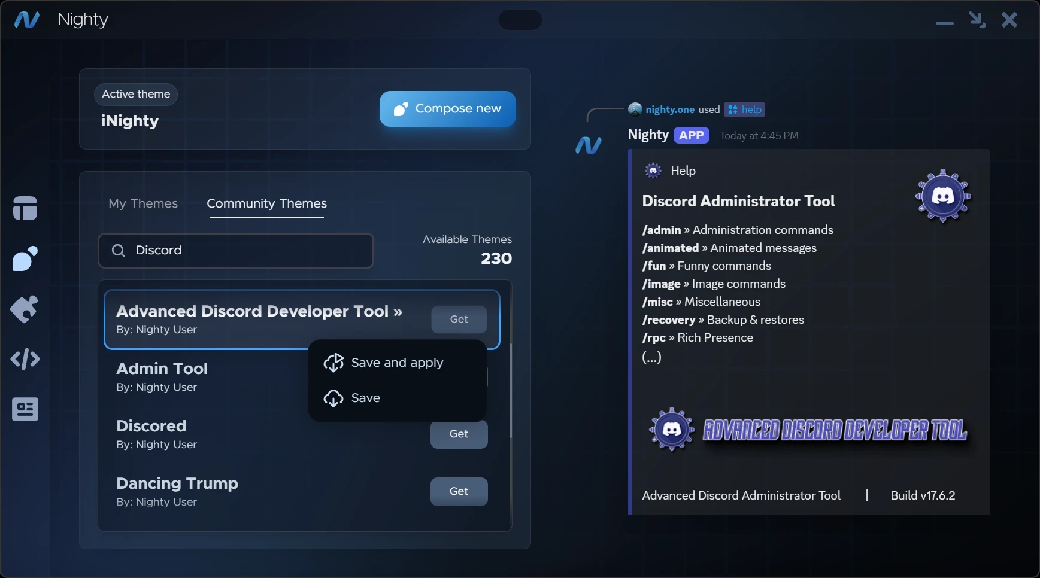Click the Help embed author label
Screen dimensions: 1040x578
[683, 171]
